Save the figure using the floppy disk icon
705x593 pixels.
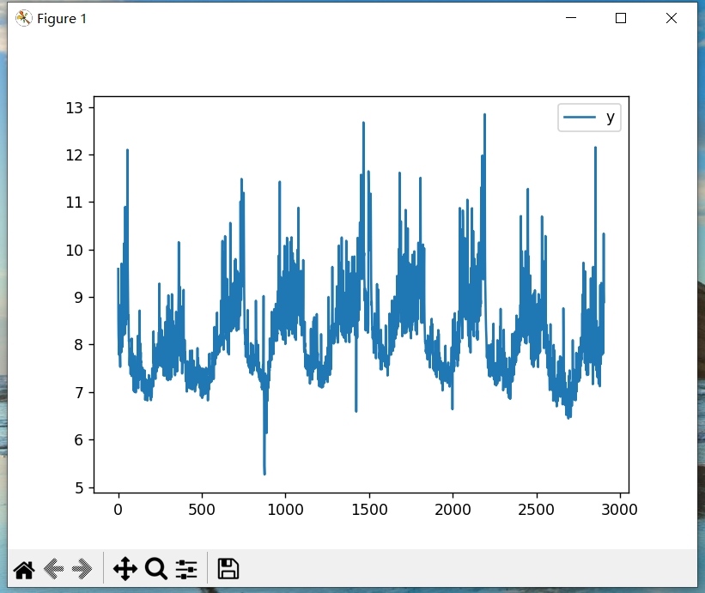coord(228,568)
